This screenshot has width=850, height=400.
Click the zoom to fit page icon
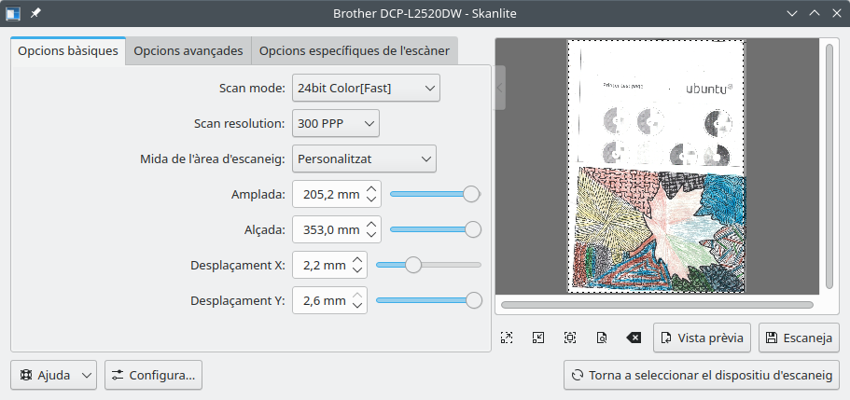click(x=602, y=338)
